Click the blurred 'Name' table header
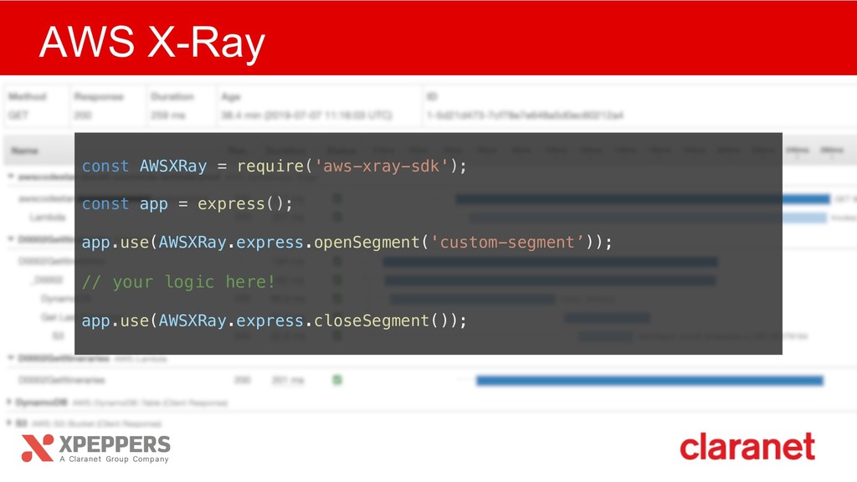The width and height of the screenshot is (857, 482). [x=24, y=151]
